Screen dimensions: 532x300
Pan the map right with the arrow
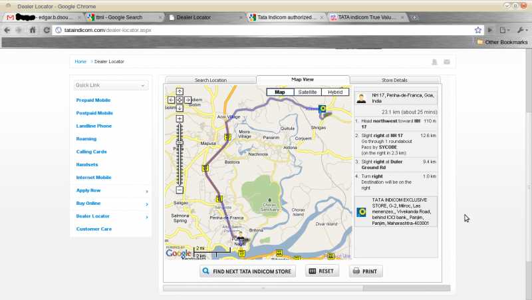click(188, 100)
